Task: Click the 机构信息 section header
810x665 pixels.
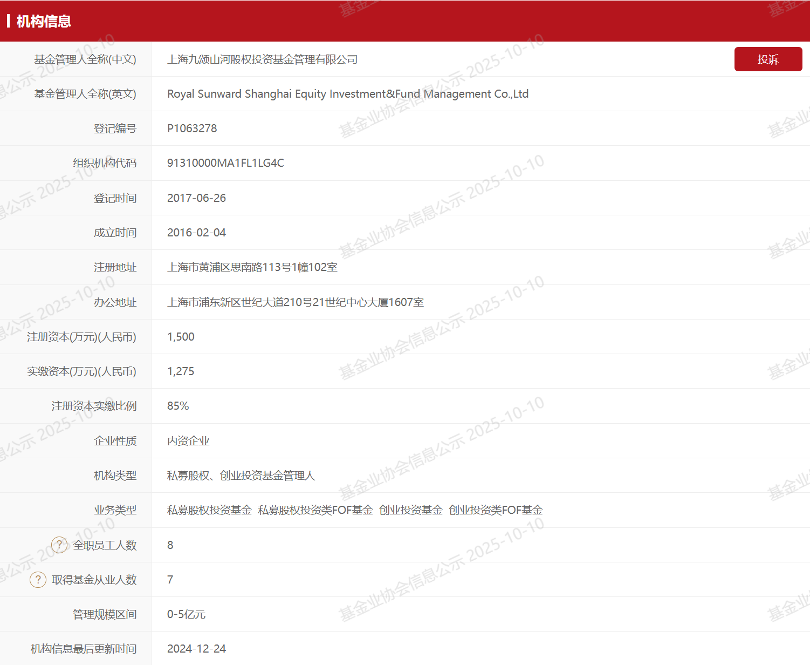Action: click(x=44, y=22)
